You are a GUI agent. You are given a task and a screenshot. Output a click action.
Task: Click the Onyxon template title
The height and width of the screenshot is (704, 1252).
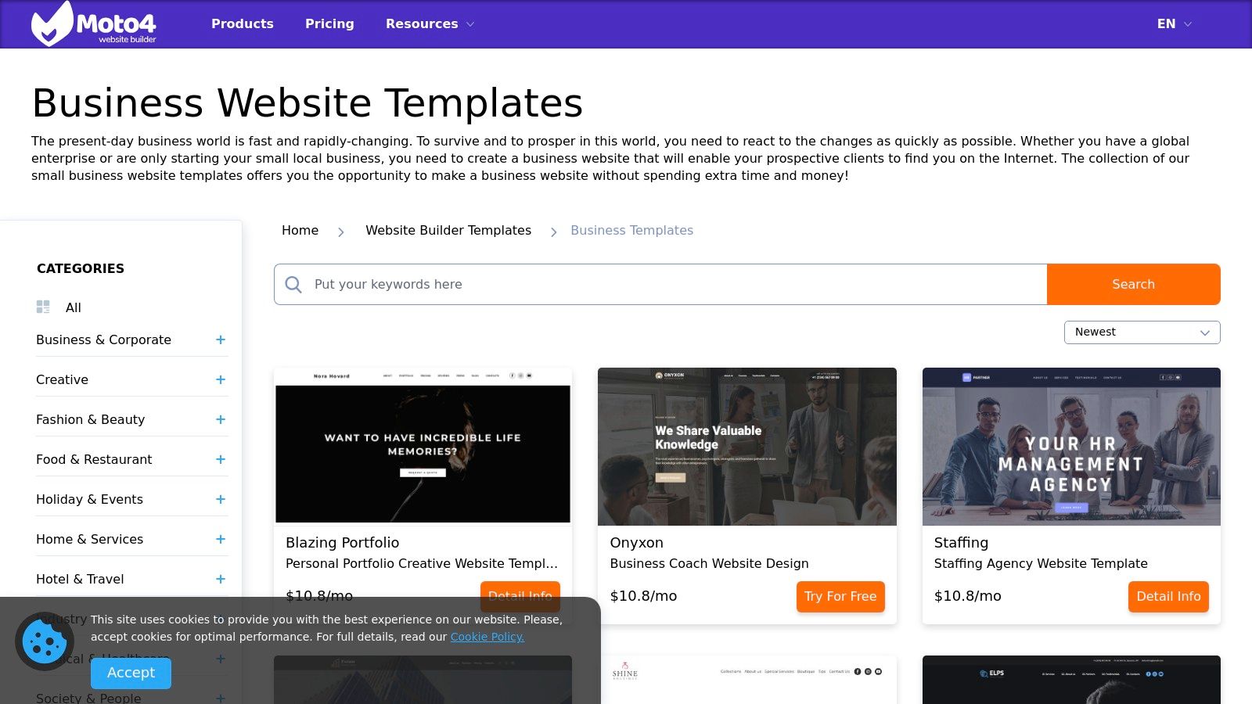point(636,542)
